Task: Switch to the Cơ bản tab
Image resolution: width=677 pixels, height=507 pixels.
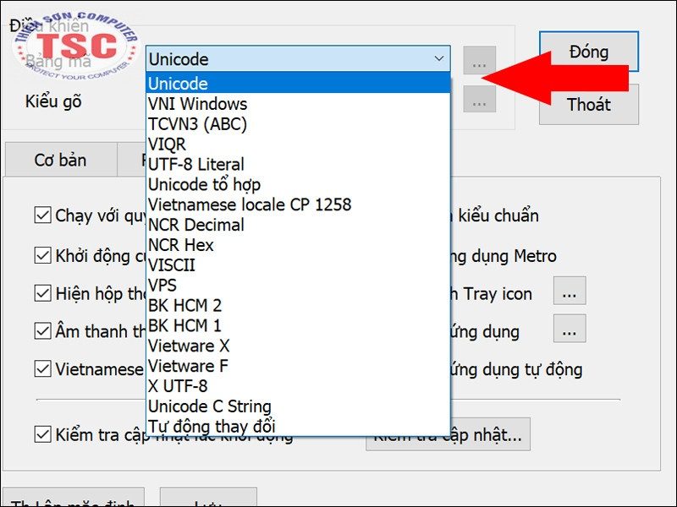Action: (60, 160)
